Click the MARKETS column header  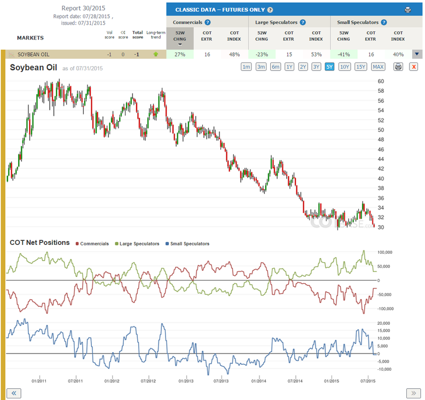point(30,38)
